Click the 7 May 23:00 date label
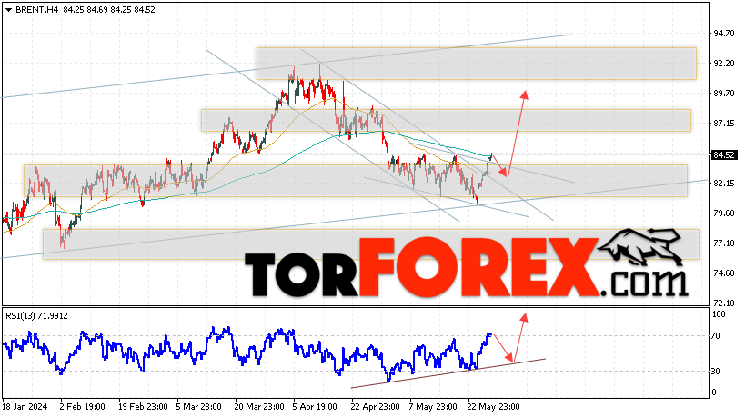Image resolution: width=745 pixels, height=417 pixels. [x=433, y=407]
